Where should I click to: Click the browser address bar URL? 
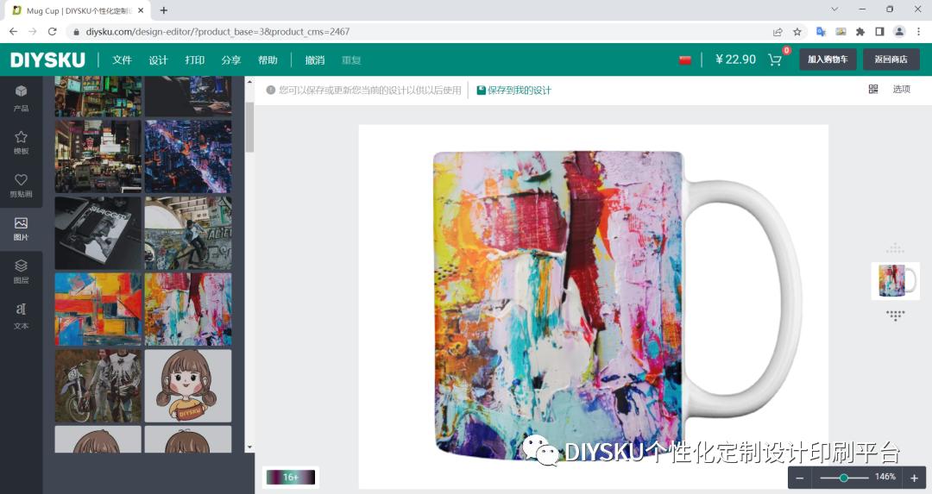(x=217, y=32)
